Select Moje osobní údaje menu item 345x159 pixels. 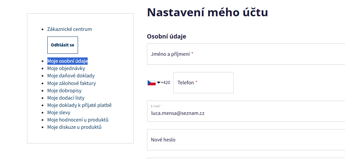[67, 61]
